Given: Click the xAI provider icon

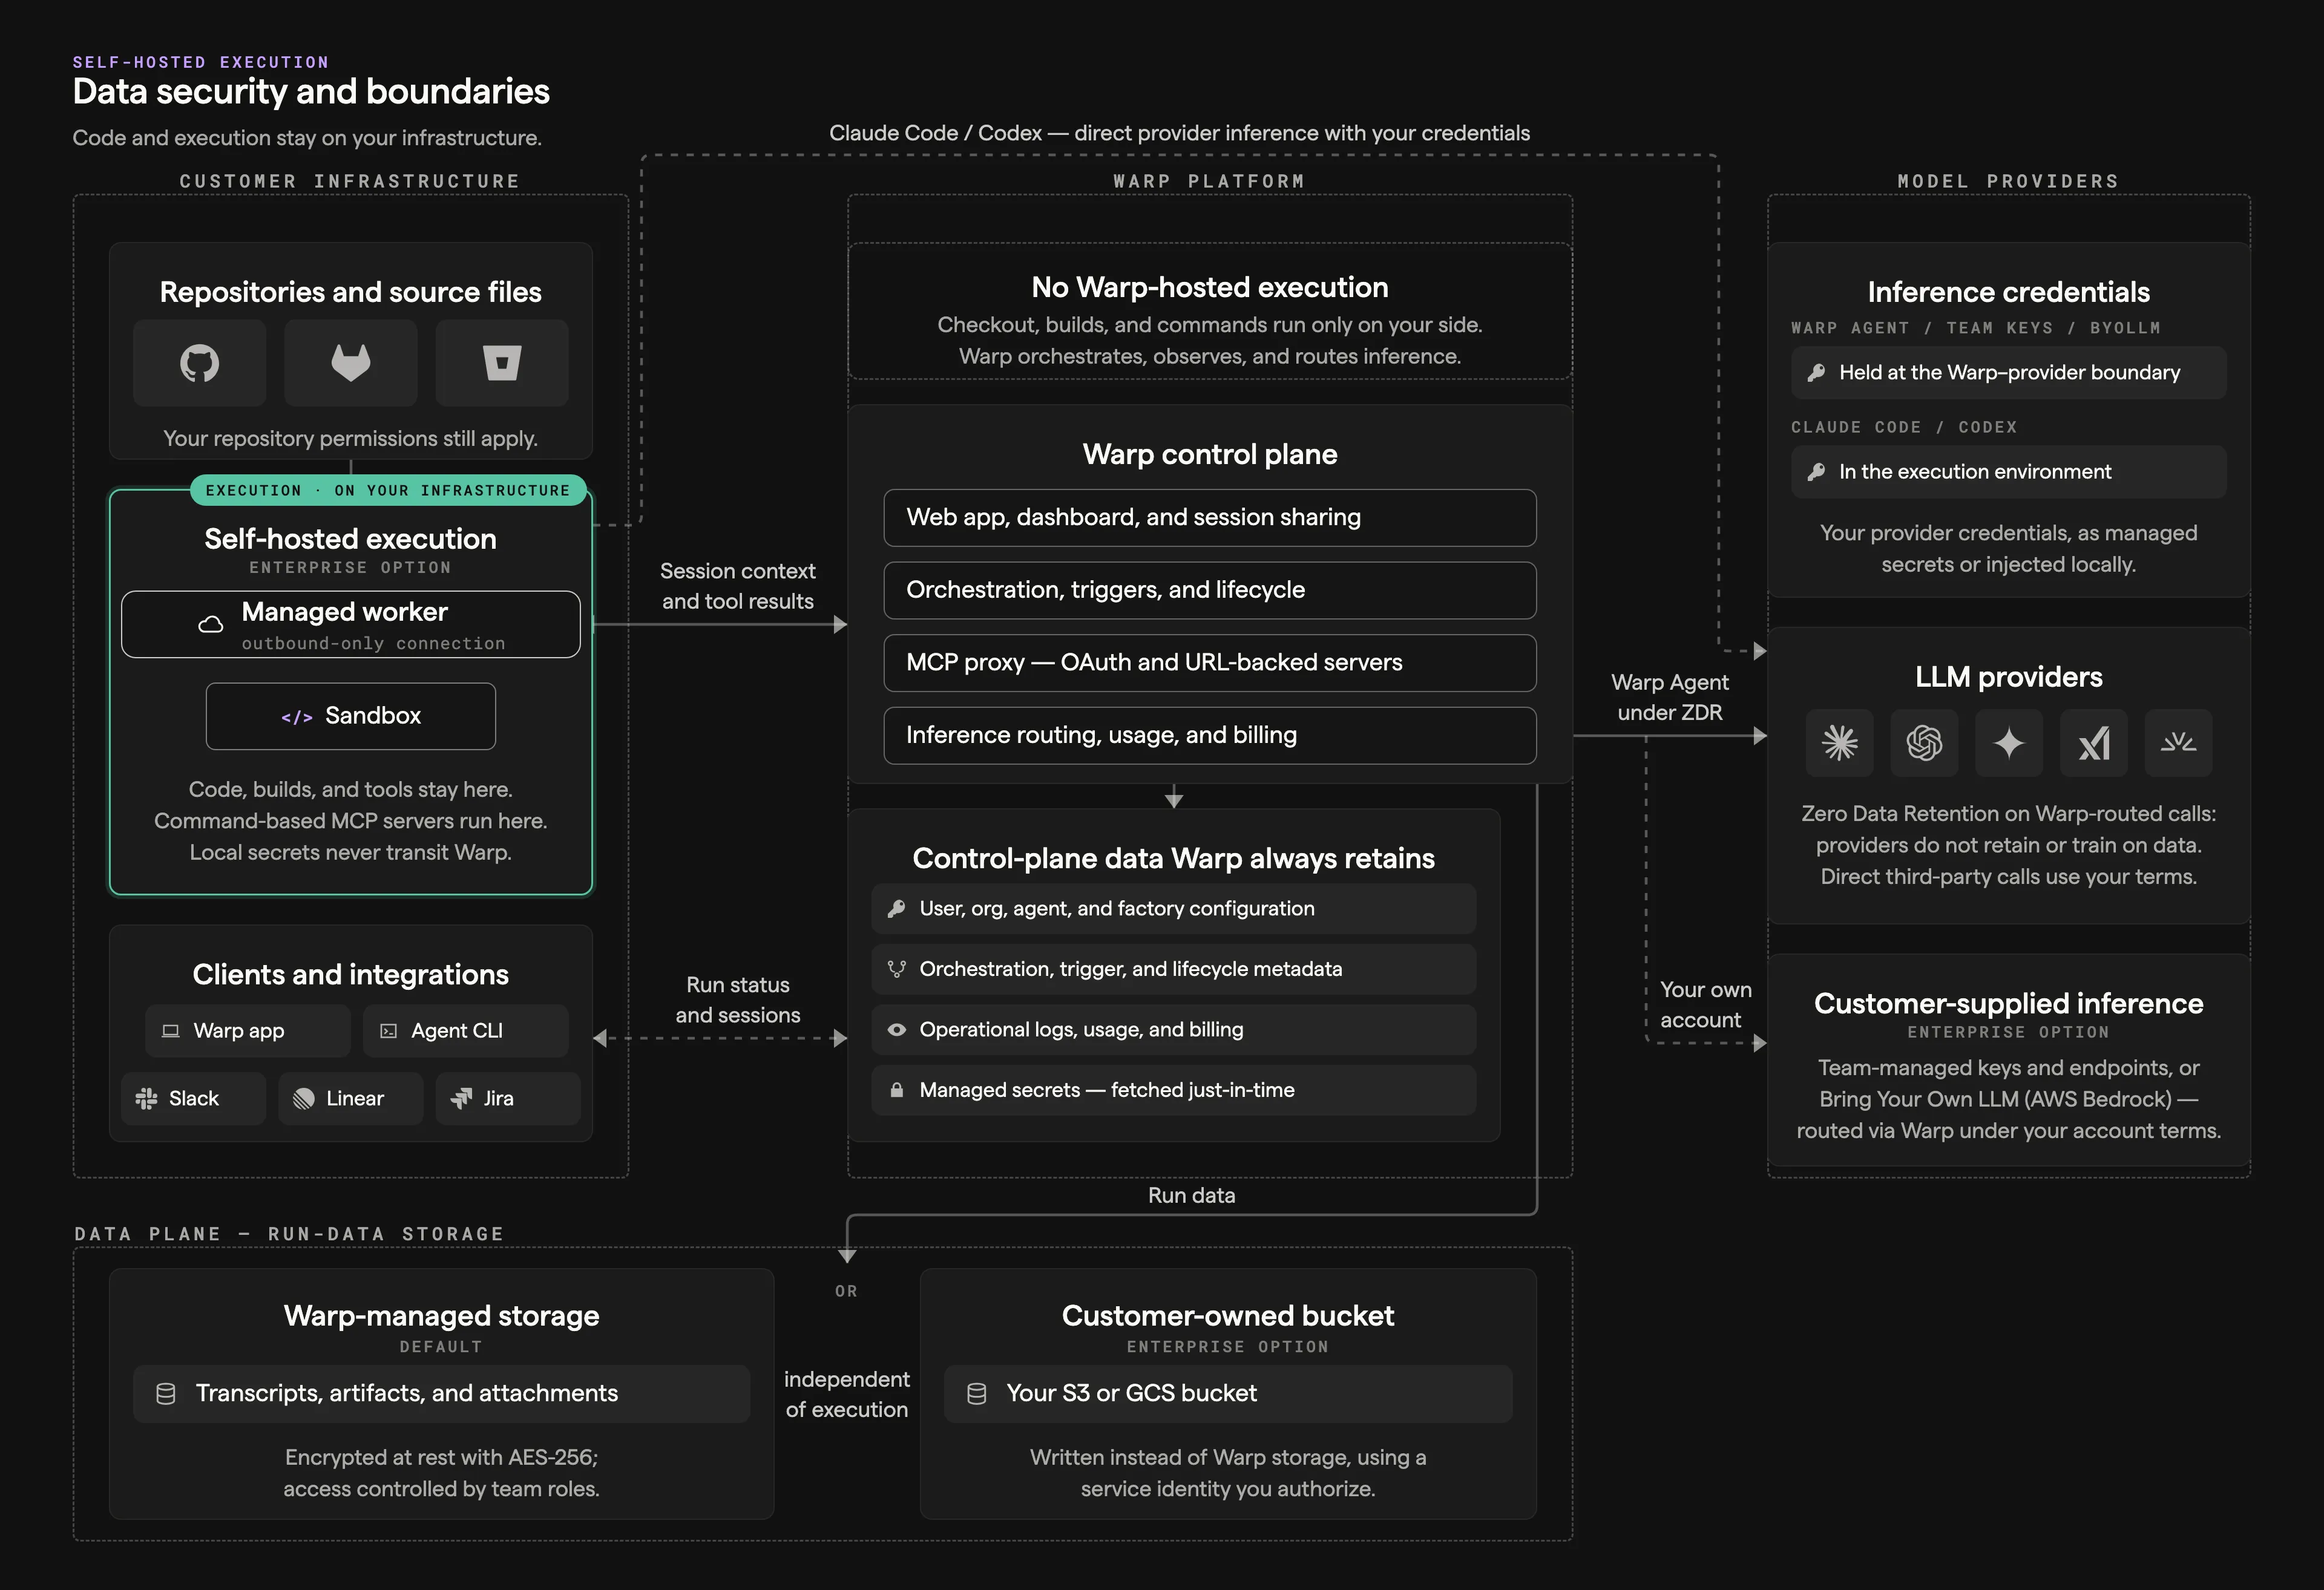Looking at the screenshot, I should coord(2094,743).
